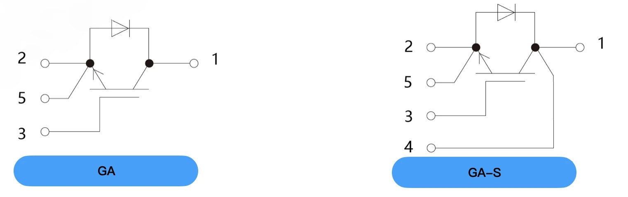The width and height of the screenshot is (628, 197).
Task: Select terminal 1 circle in GA diagram
Action: [194, 64]
